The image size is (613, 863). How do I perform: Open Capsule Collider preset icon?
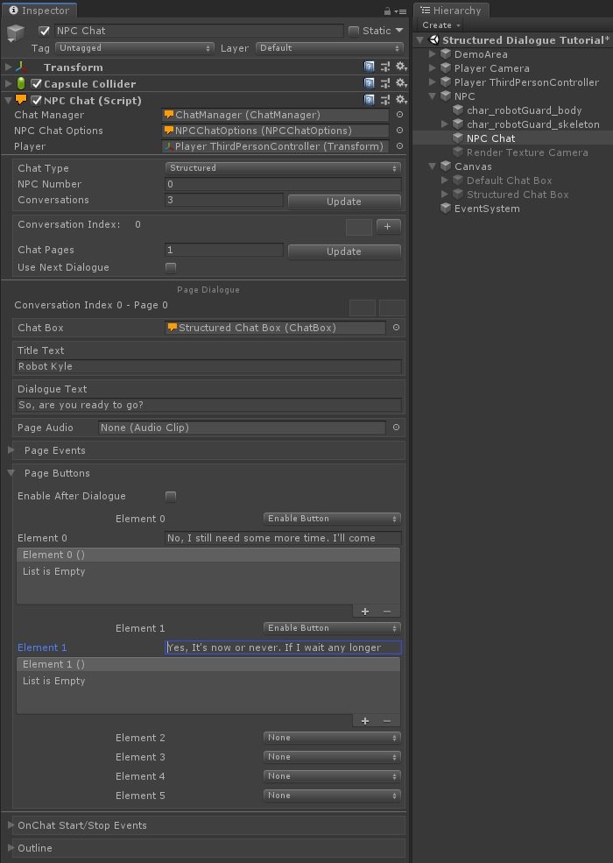(385, 83)
